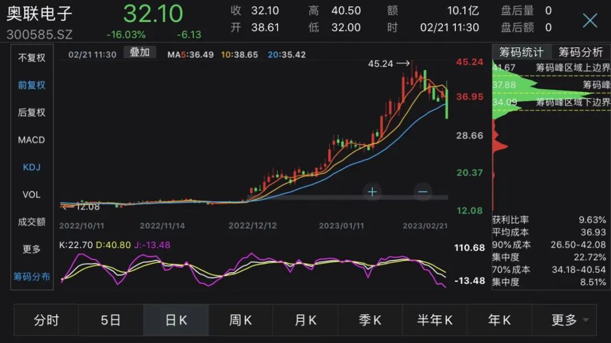Screen dimensions: 611x343
Task: Show the VOL volume indicator
Action: click(x=31, y=194)
